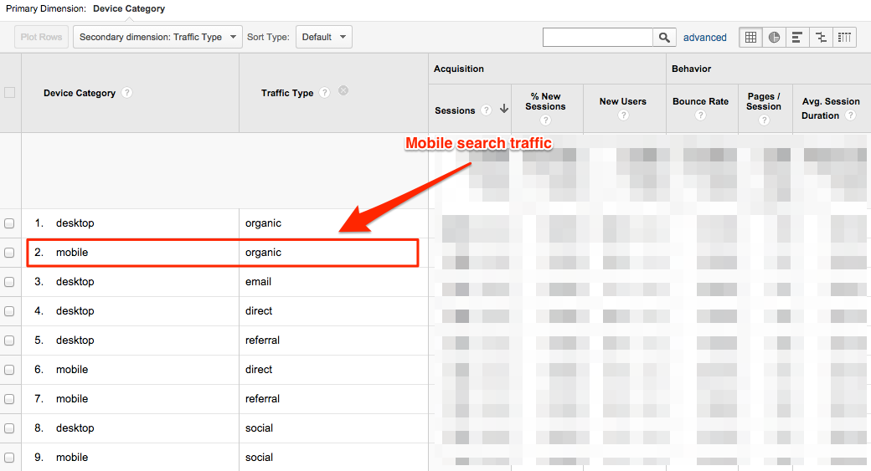This screenshot has height=471, width=871.
Task: Switch to data table view icon
Action: [751, 37]
